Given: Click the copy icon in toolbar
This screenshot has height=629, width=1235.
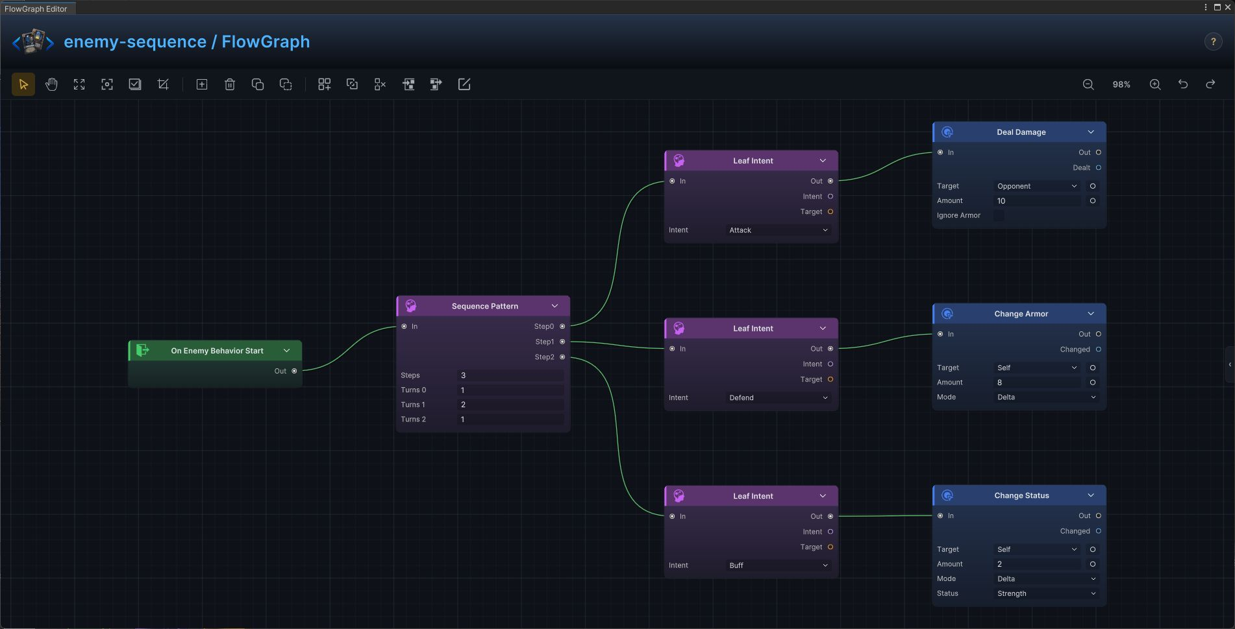Looking at the screenshot, I should [x=258, y=84].
